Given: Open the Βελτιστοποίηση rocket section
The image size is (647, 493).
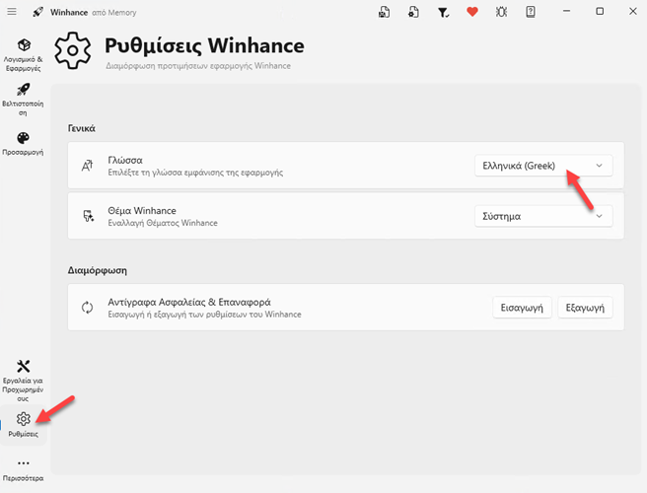Looking at the screenshot, I should (x=24, y=99).
